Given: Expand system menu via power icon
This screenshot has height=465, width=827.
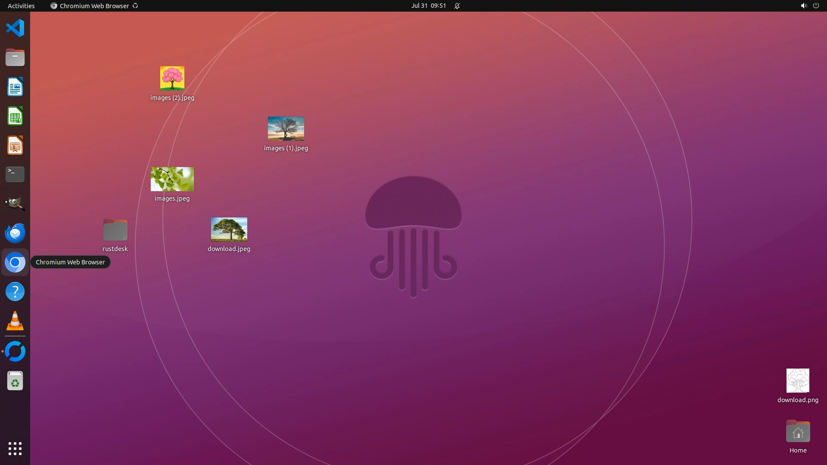Looking at the screenshot, I should [816, 6].
